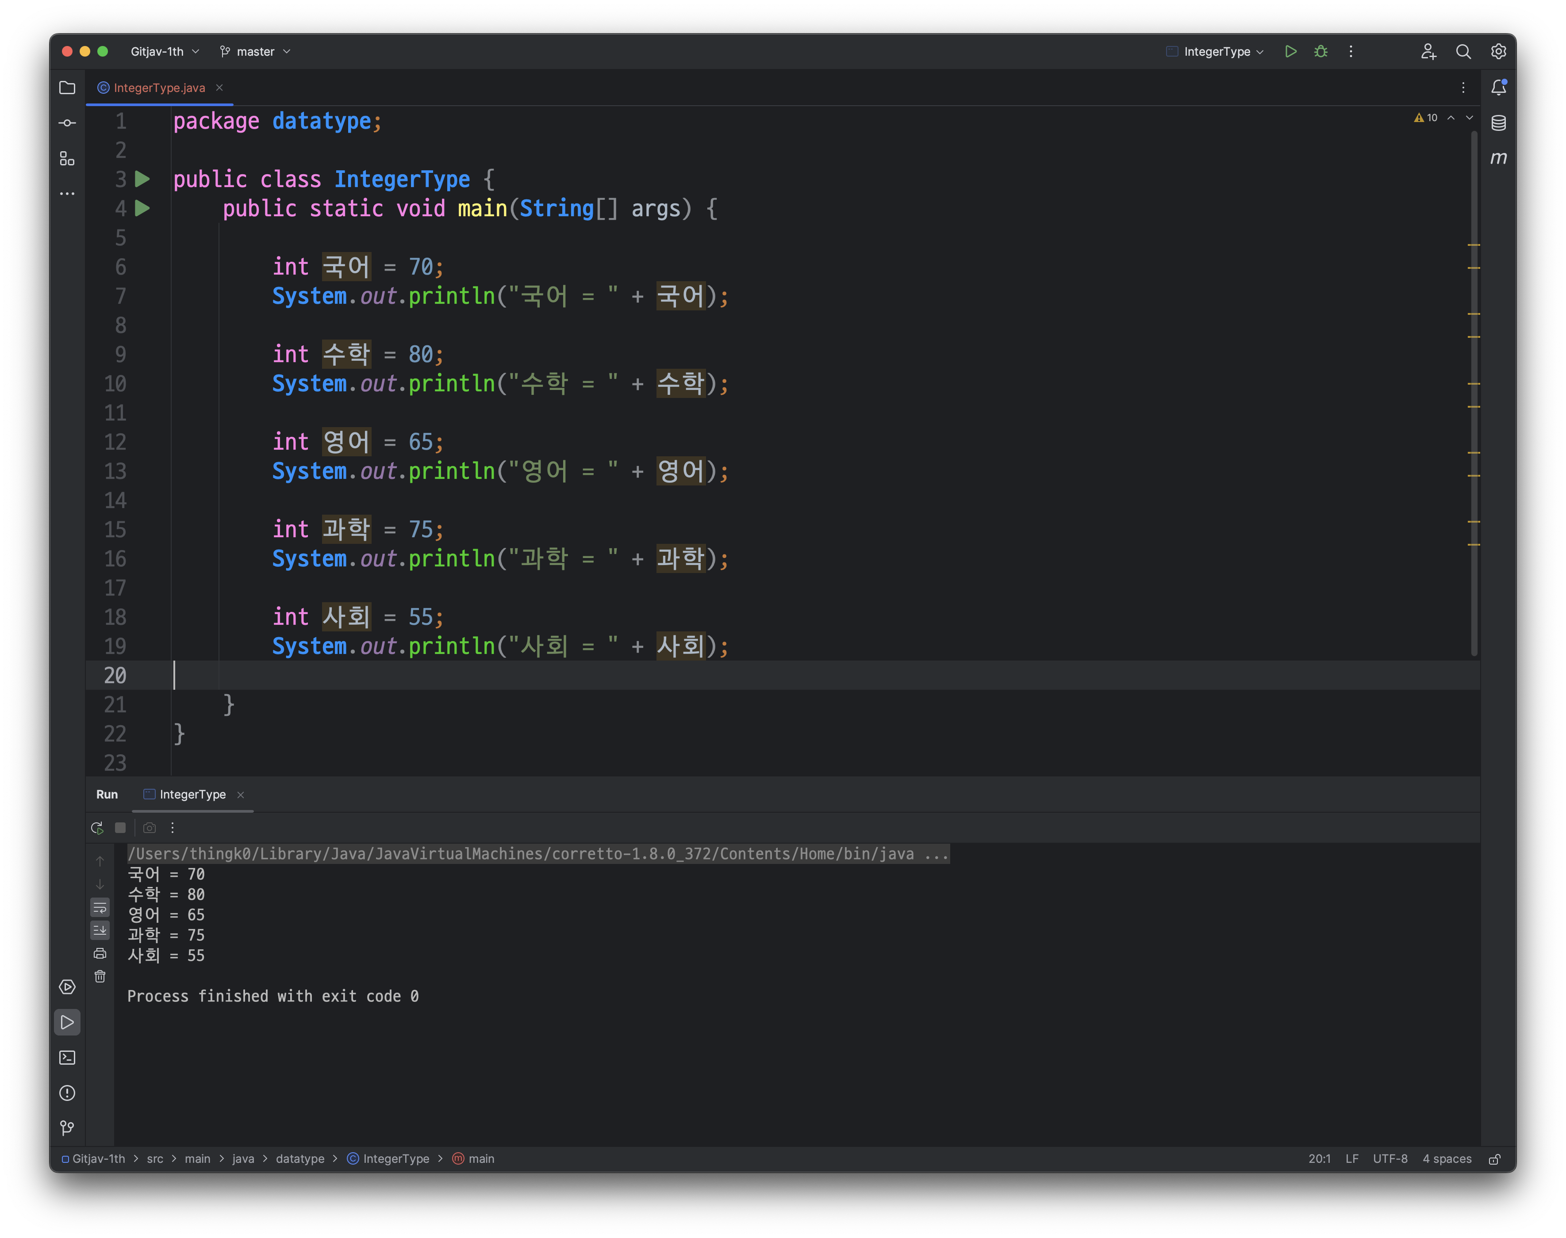Start debugging with the bug icon
Screen dimensions: 1566x1238
(1321, 51)
